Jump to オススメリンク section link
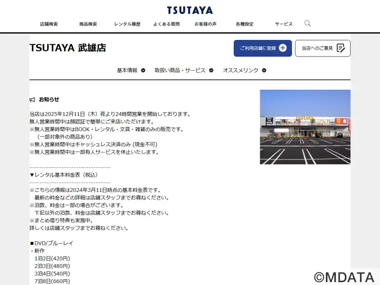 pyautogui.click(x=240, y=70)
